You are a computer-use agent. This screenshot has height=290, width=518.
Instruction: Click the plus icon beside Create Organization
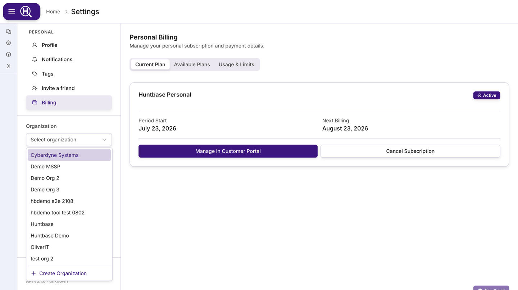pyautogui.click(x=33, y=273)
